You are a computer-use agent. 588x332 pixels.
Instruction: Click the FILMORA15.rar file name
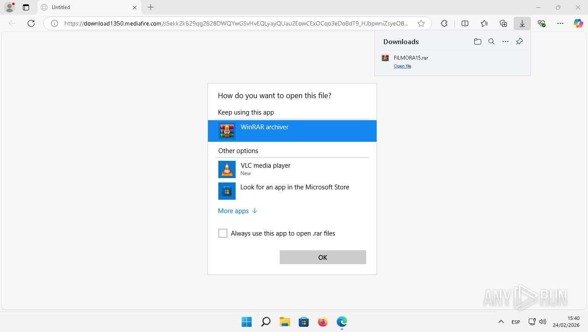coord(411,57)
